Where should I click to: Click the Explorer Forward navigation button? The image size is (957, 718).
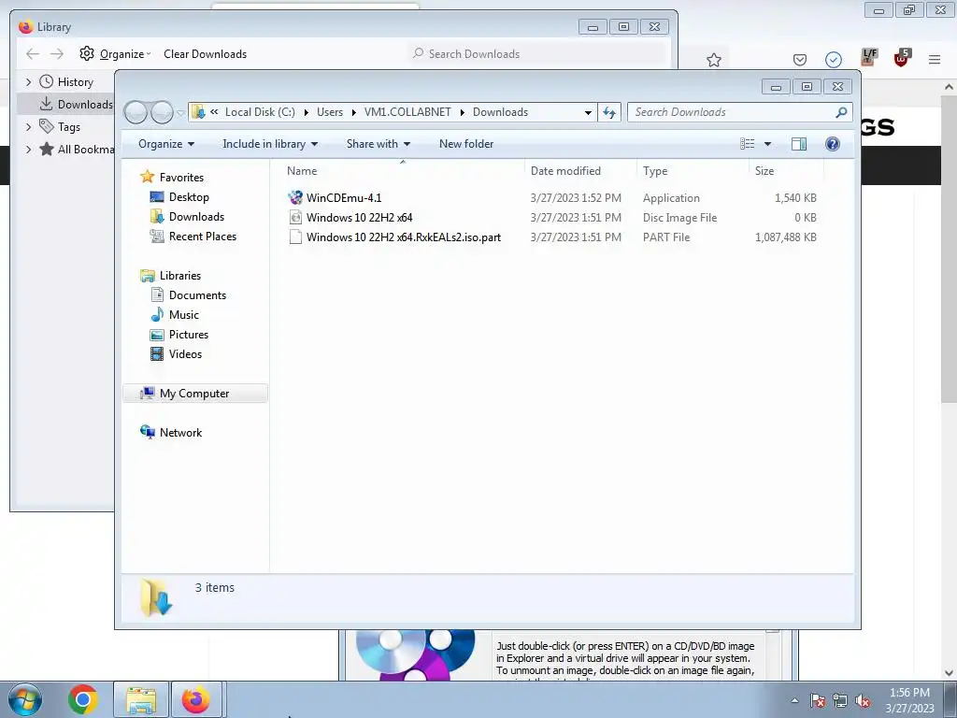coord(162,112)
